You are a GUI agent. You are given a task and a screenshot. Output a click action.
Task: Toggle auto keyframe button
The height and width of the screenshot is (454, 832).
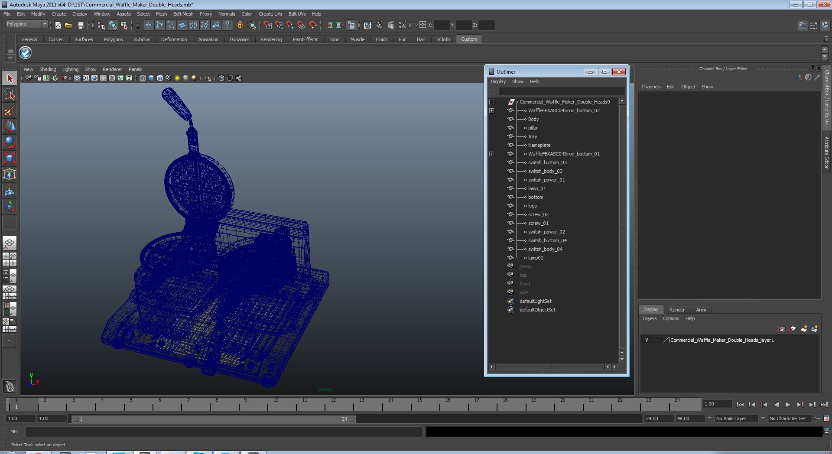817,418
